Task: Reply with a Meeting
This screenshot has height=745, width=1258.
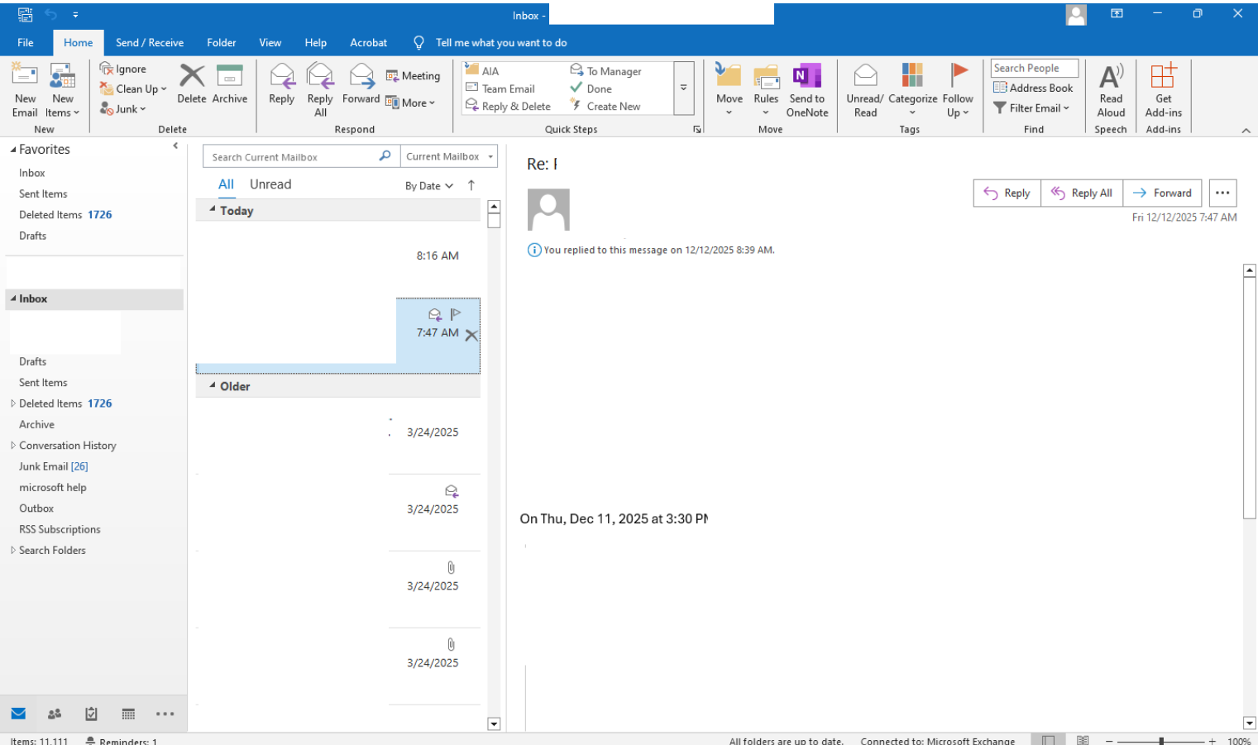Action: [413, 76]
